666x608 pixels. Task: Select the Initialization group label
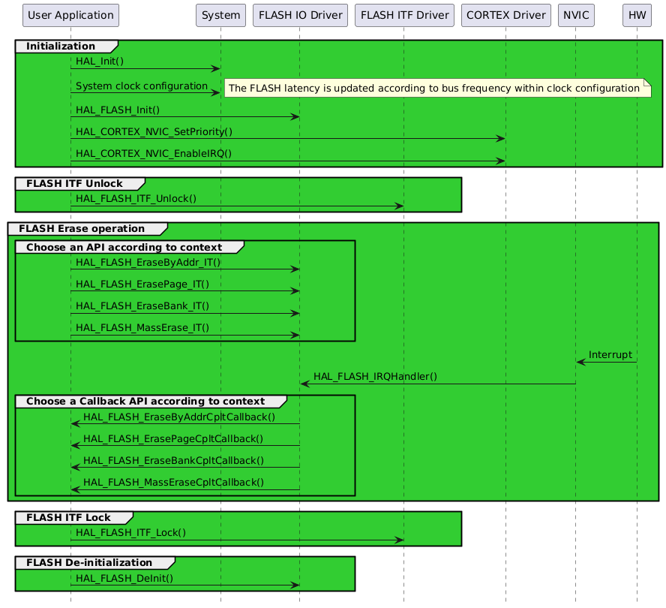click(x=61, y=47)
